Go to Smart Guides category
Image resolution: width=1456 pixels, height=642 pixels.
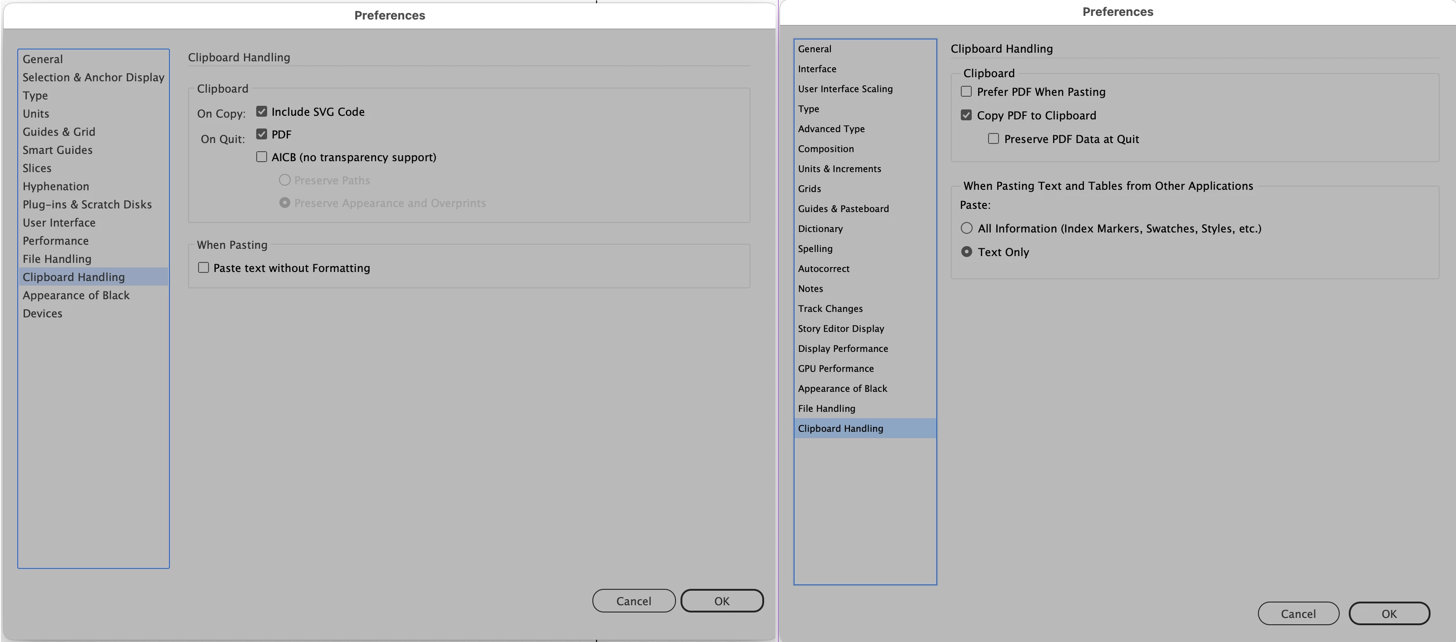point(57,150)
